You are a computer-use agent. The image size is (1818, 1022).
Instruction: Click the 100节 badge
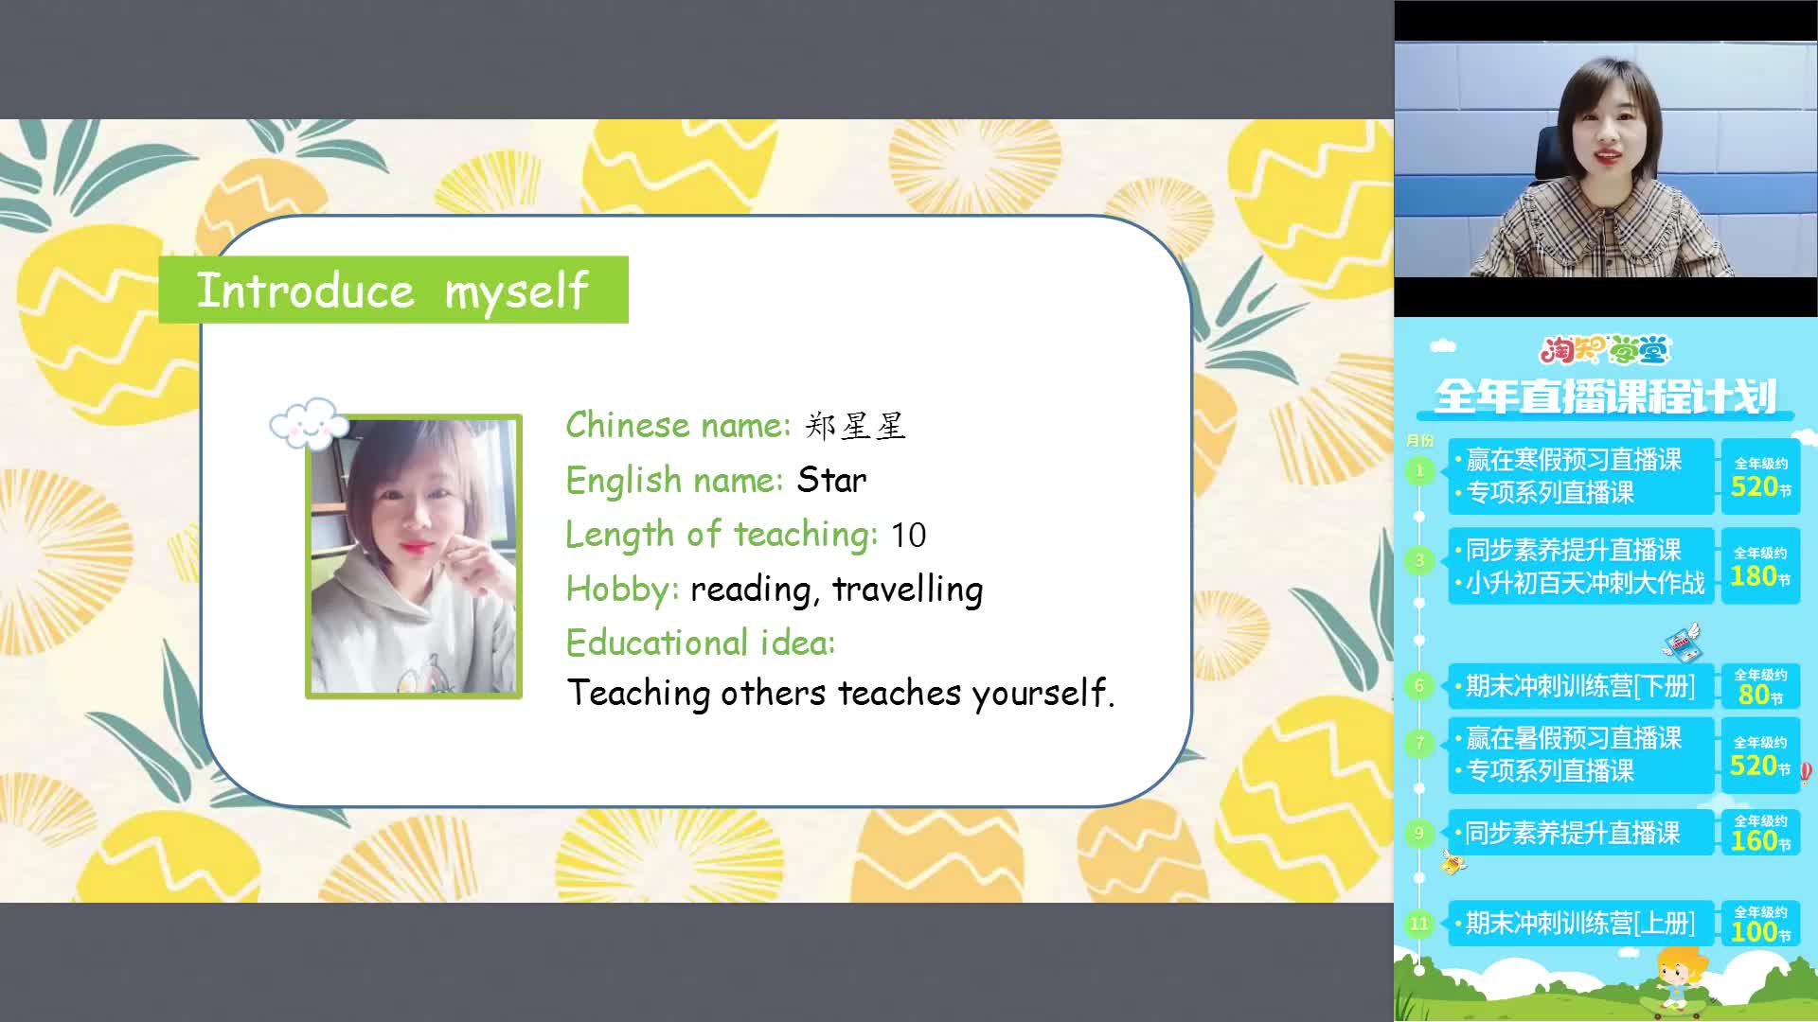[1760, 924]
